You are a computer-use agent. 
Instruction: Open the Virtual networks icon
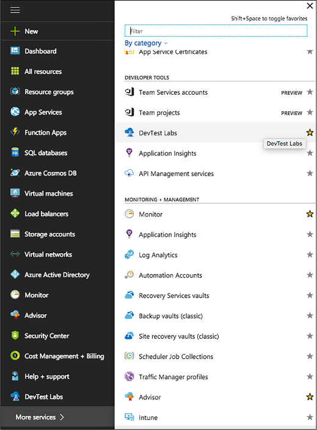15,254
